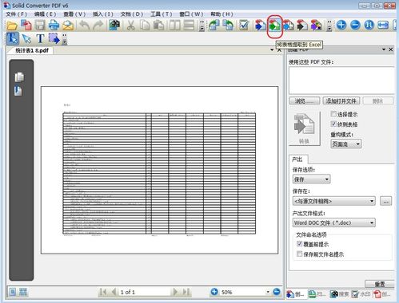The height and width of the screenshot is (303, 399).
Task: Click the 浏览 browse button
Action: pyautogui.click(x=305, y=101)
